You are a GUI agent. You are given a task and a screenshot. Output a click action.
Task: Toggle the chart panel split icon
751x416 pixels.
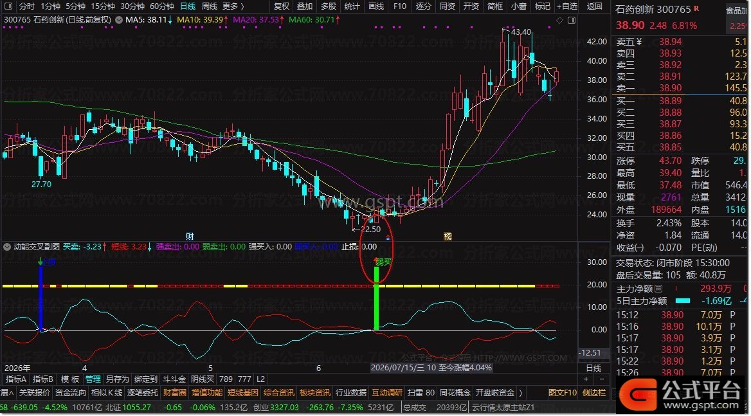pos(572,20)
